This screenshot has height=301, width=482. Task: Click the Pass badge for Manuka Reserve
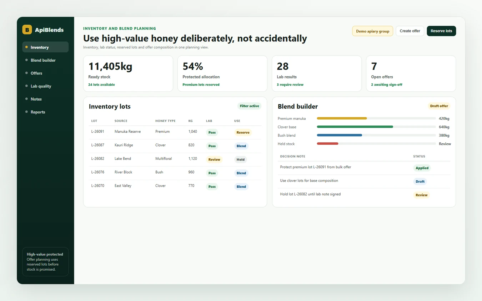(x=212, y=132)
